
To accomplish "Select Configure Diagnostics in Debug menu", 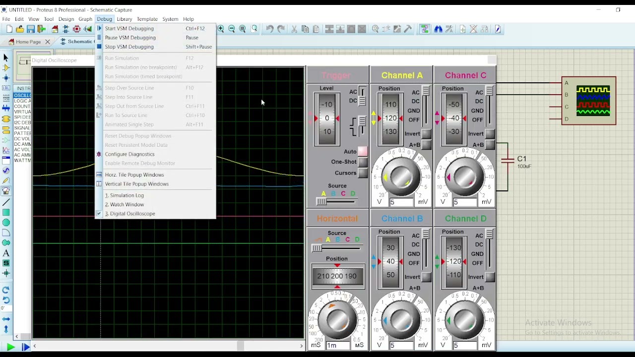I will tap(156, 154).
